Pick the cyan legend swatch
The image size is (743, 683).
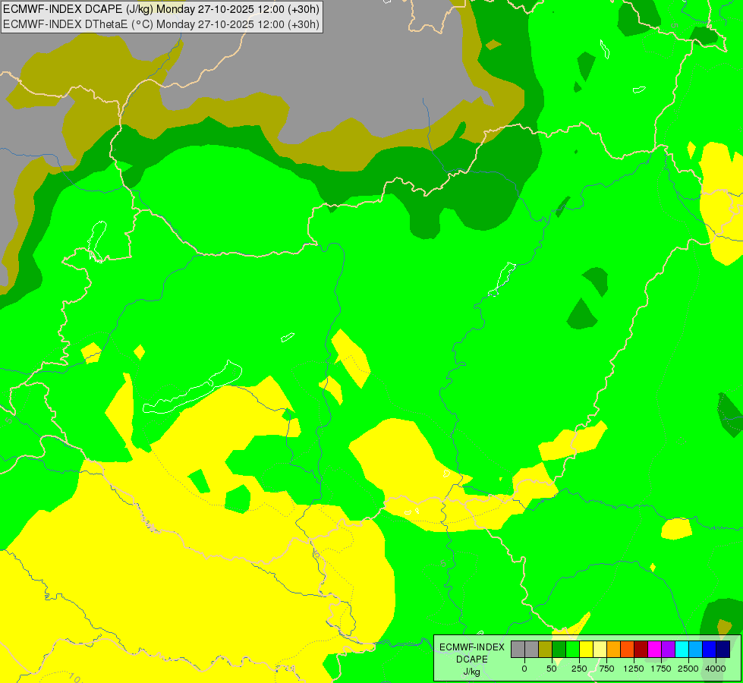tap(682, 649)
